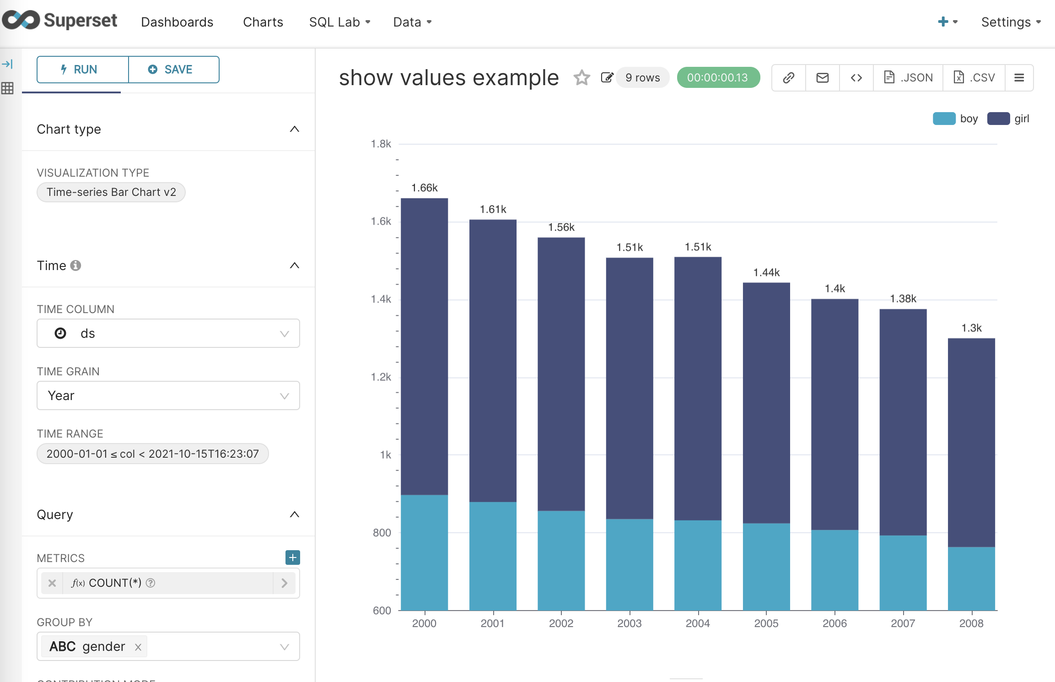Save the chart using SAVE
Viewport: 1055px width, 682px height.
click(174, 69)
